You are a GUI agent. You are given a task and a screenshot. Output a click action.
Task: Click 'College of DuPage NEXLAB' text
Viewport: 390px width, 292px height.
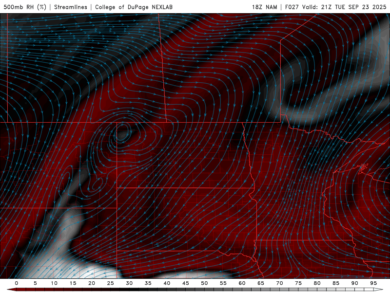pyautogui.click(x=134, y=7)
